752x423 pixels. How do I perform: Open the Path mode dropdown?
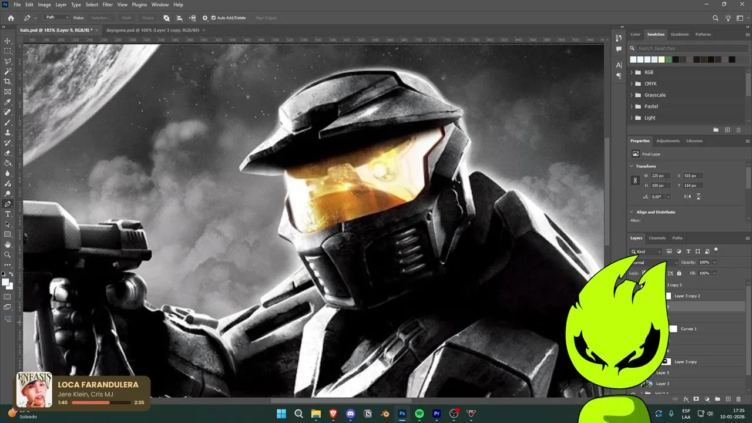(57, 18)
